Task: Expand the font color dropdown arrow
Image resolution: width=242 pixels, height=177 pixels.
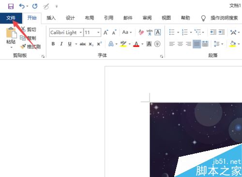Action: coord(142,44)
